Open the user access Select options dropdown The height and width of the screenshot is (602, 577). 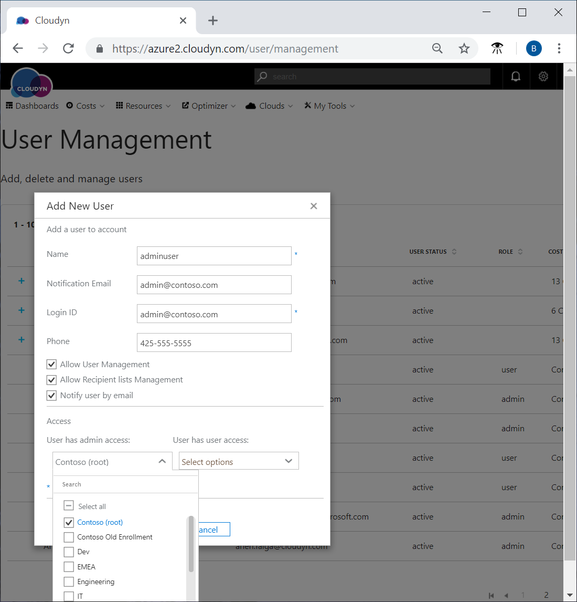click(239, 461)
